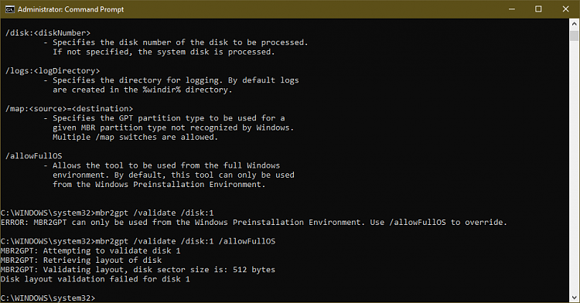The image size is (580, 303).
Task: Maximize the Command Prompt window
Action: (538, 9)
